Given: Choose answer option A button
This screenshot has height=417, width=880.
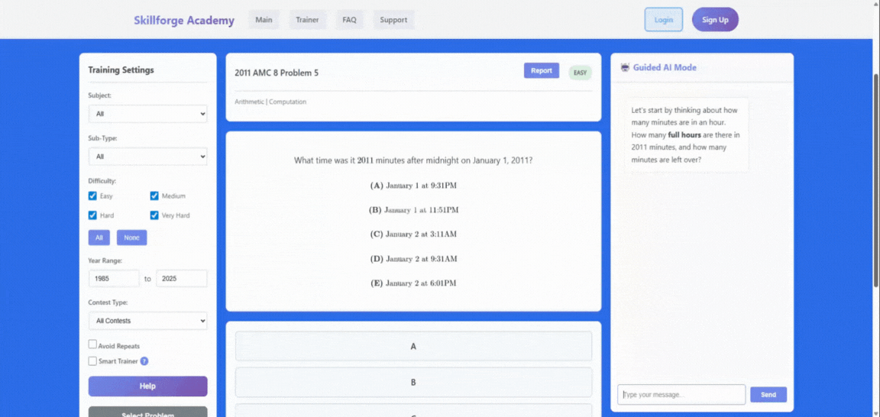Looking at the screenshot, I should 413,346.
